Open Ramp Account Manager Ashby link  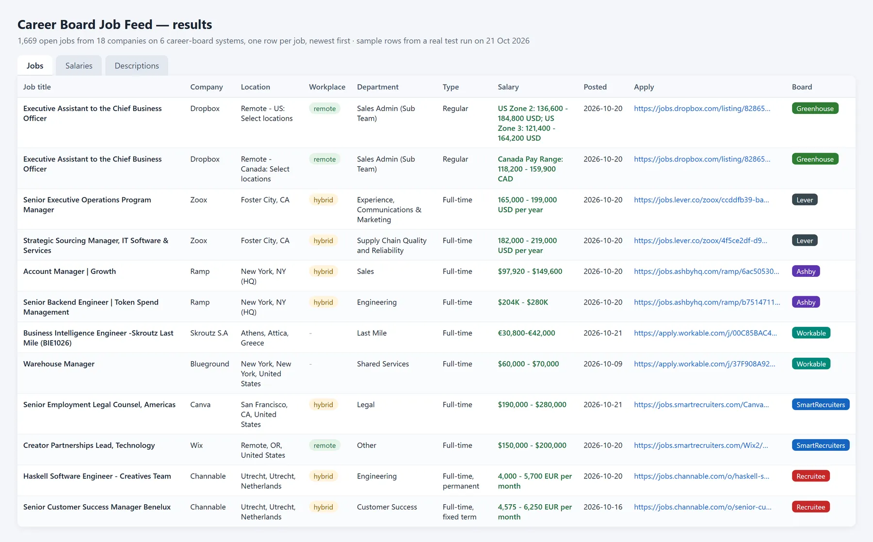(x=707, y=271)
